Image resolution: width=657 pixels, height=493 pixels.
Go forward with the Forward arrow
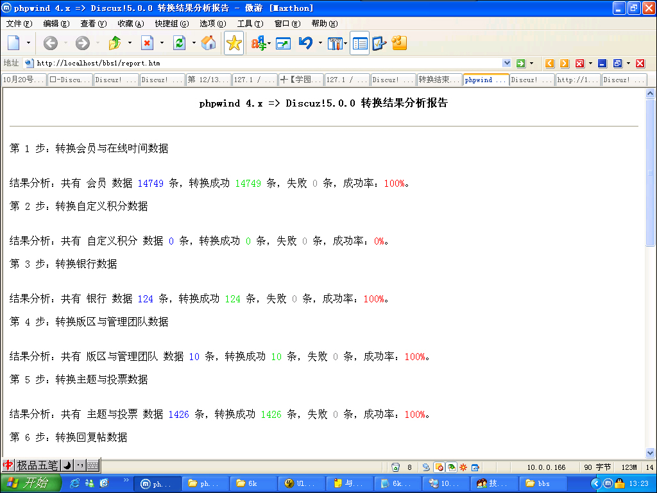83,43
